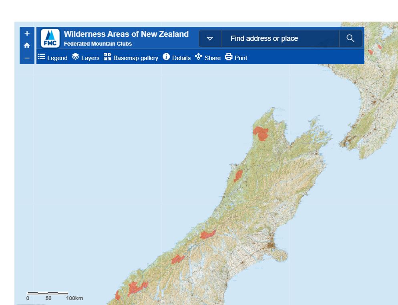Zoom out with the minus button
398x305 pixels.
pos(27,58)
